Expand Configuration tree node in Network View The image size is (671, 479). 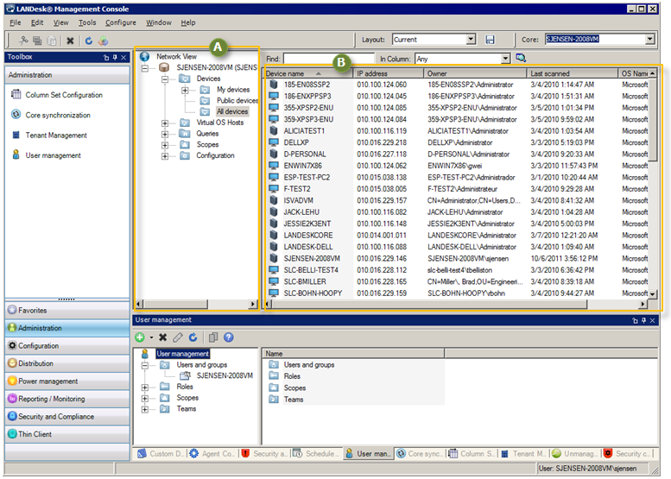click(165, 156)
